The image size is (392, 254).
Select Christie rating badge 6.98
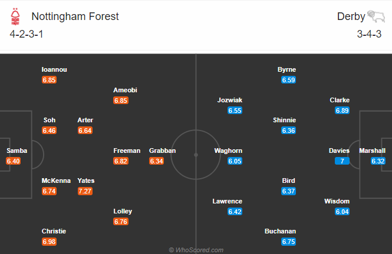tap(50, 242)
